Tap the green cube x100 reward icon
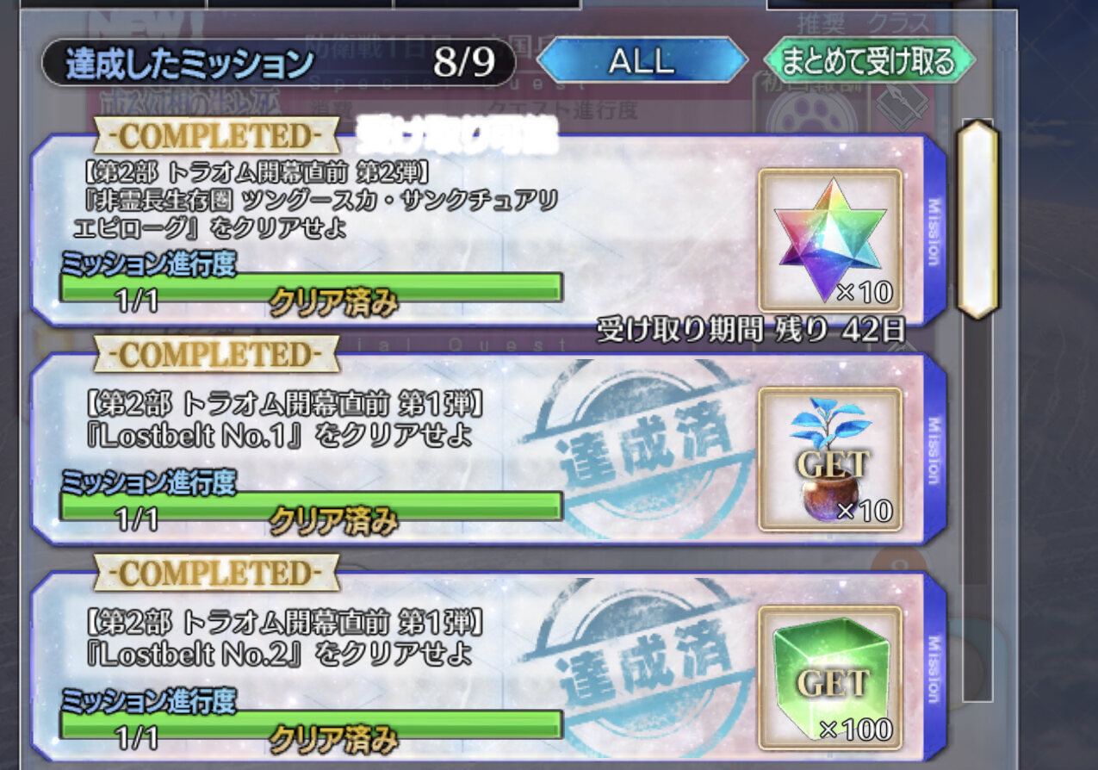 click(830, 677)
